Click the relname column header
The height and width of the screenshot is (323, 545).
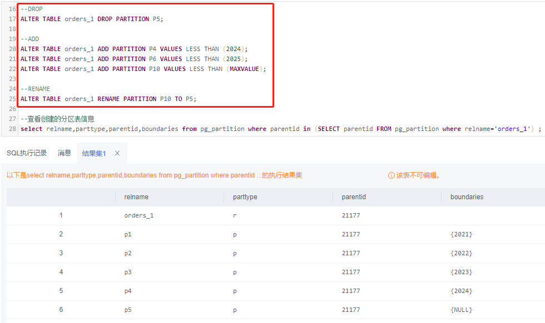(x=136, y=197)
